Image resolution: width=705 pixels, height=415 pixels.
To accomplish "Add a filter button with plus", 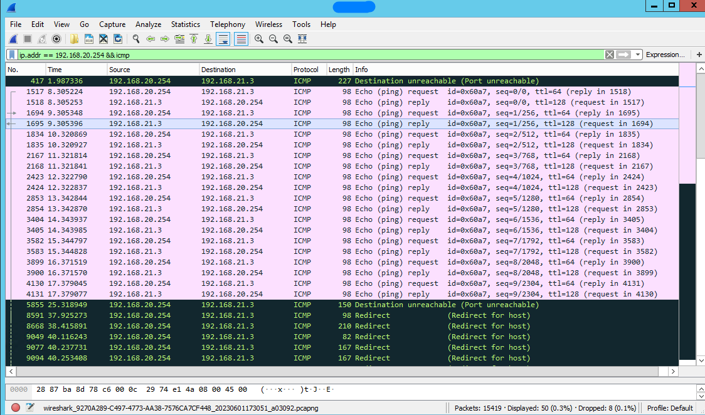I will point(699,55).
